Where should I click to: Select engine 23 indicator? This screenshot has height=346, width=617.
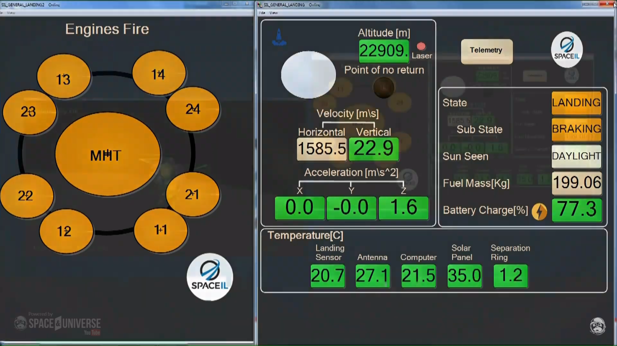29,112
